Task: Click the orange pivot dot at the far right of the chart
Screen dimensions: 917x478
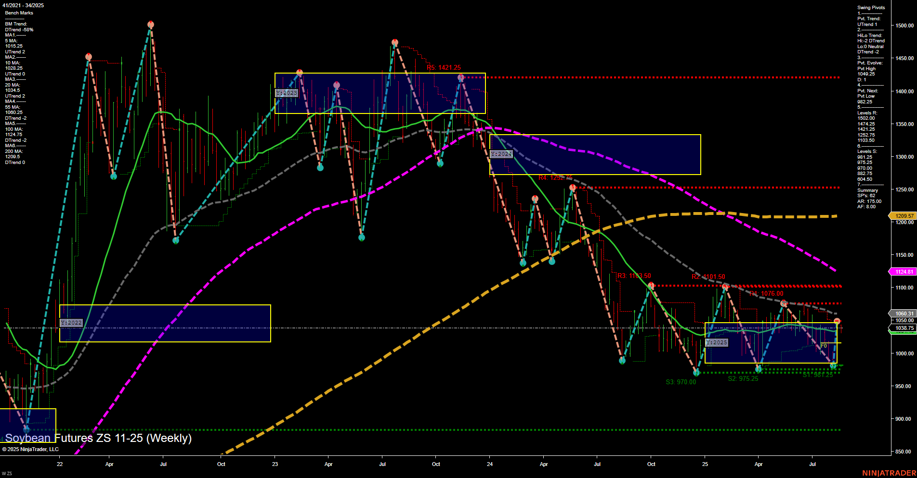Action: point(837,320)
